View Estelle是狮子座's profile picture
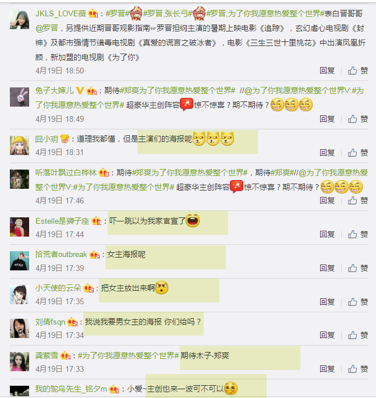 click(20, 227)
